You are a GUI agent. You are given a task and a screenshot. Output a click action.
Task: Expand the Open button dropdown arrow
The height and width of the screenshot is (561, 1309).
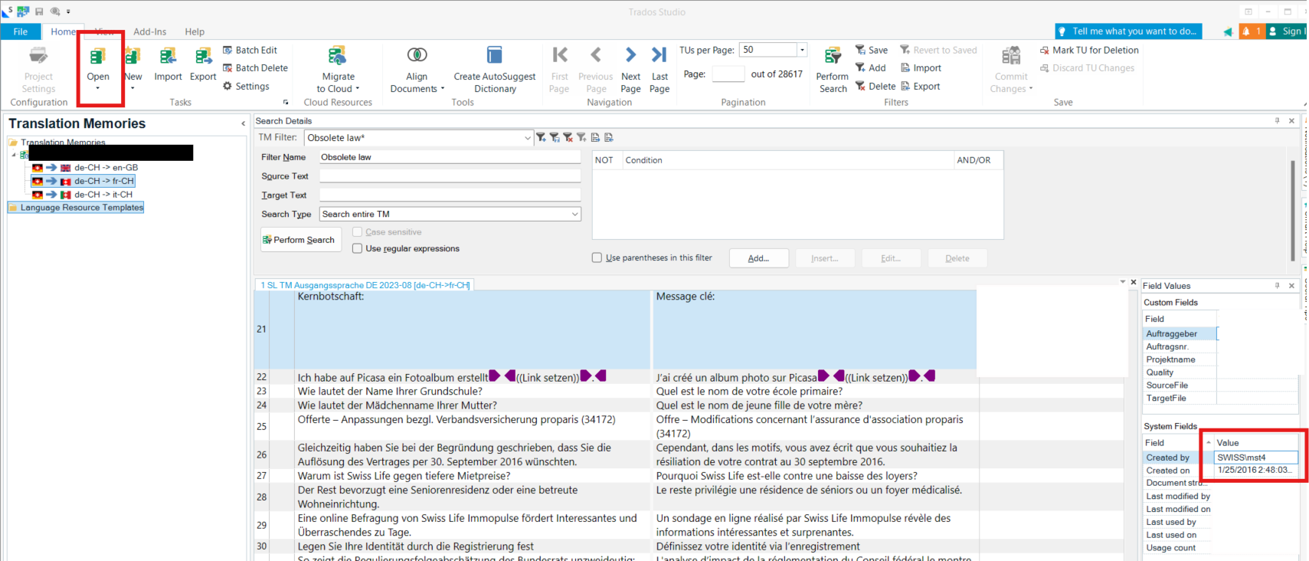97,88
